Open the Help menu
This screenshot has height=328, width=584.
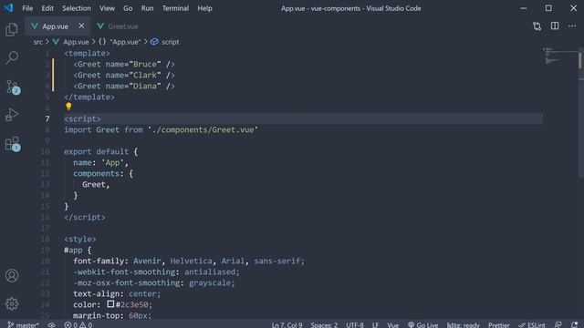click(204, 8)
